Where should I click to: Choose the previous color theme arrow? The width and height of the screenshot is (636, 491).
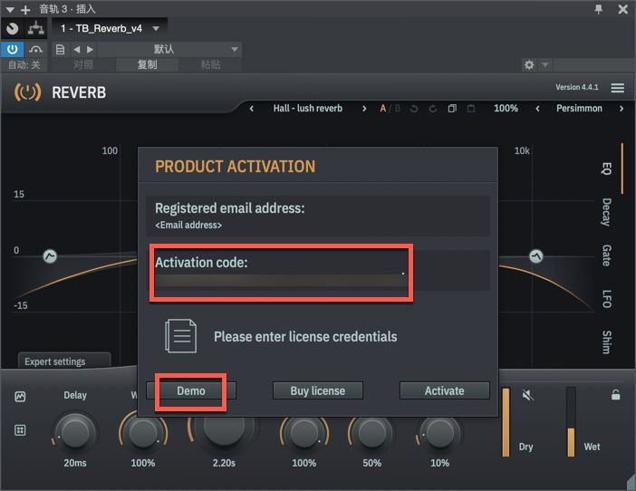coord(538,108)
